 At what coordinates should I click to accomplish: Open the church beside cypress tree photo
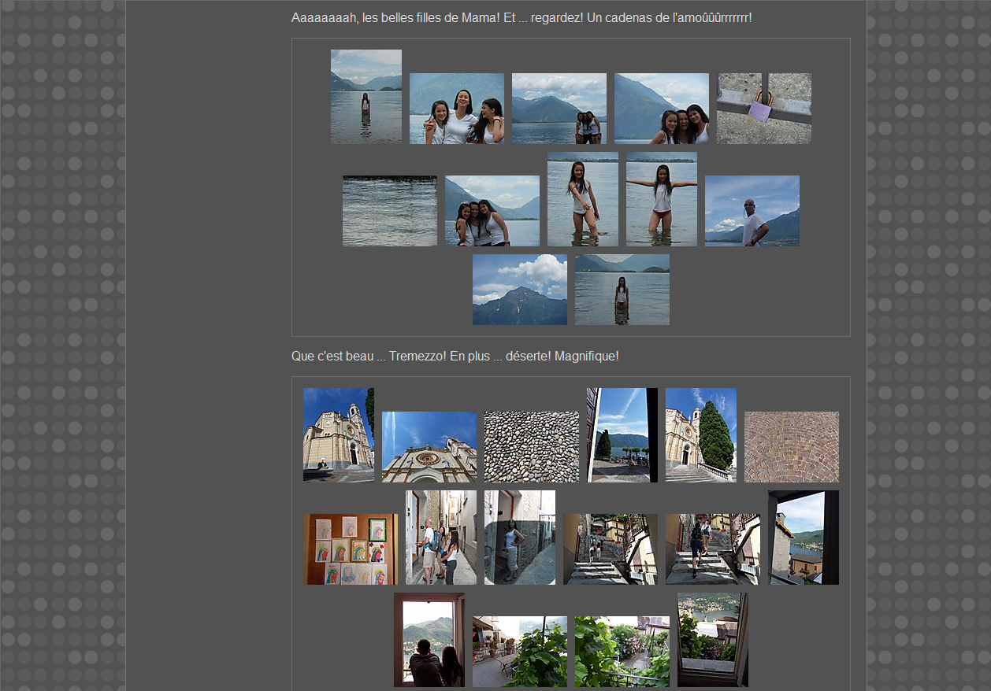point(700,434)
